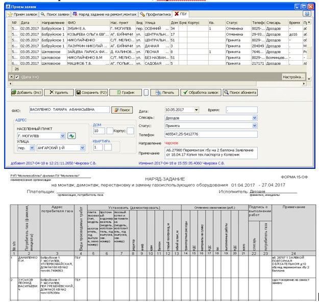Expand the Населенный пункт dropdown

point(63,136)
